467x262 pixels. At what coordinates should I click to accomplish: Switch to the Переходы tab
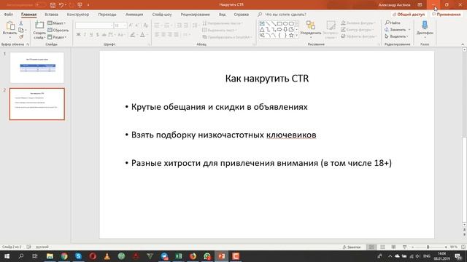coord(107,15)
